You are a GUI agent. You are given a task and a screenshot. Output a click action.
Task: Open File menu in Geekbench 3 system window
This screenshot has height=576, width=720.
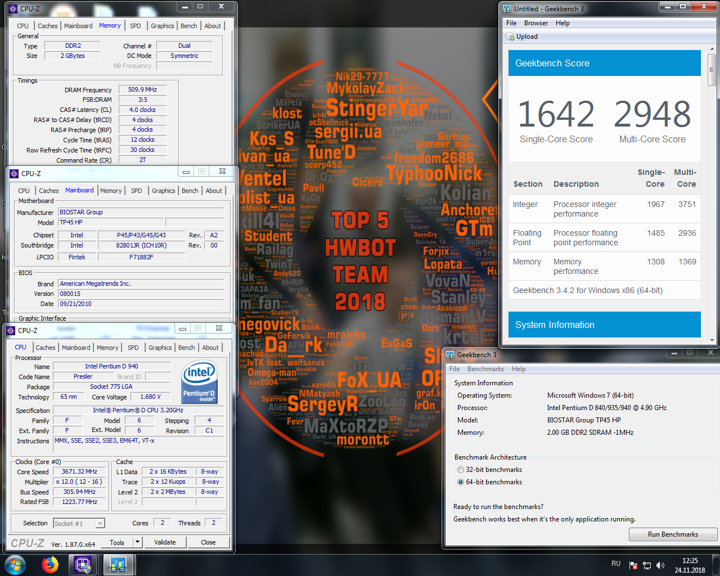(x=454, y=369)
